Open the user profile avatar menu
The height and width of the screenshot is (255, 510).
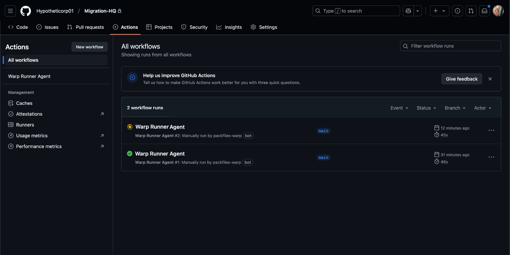pyautogui.click(x=498, y=11)
